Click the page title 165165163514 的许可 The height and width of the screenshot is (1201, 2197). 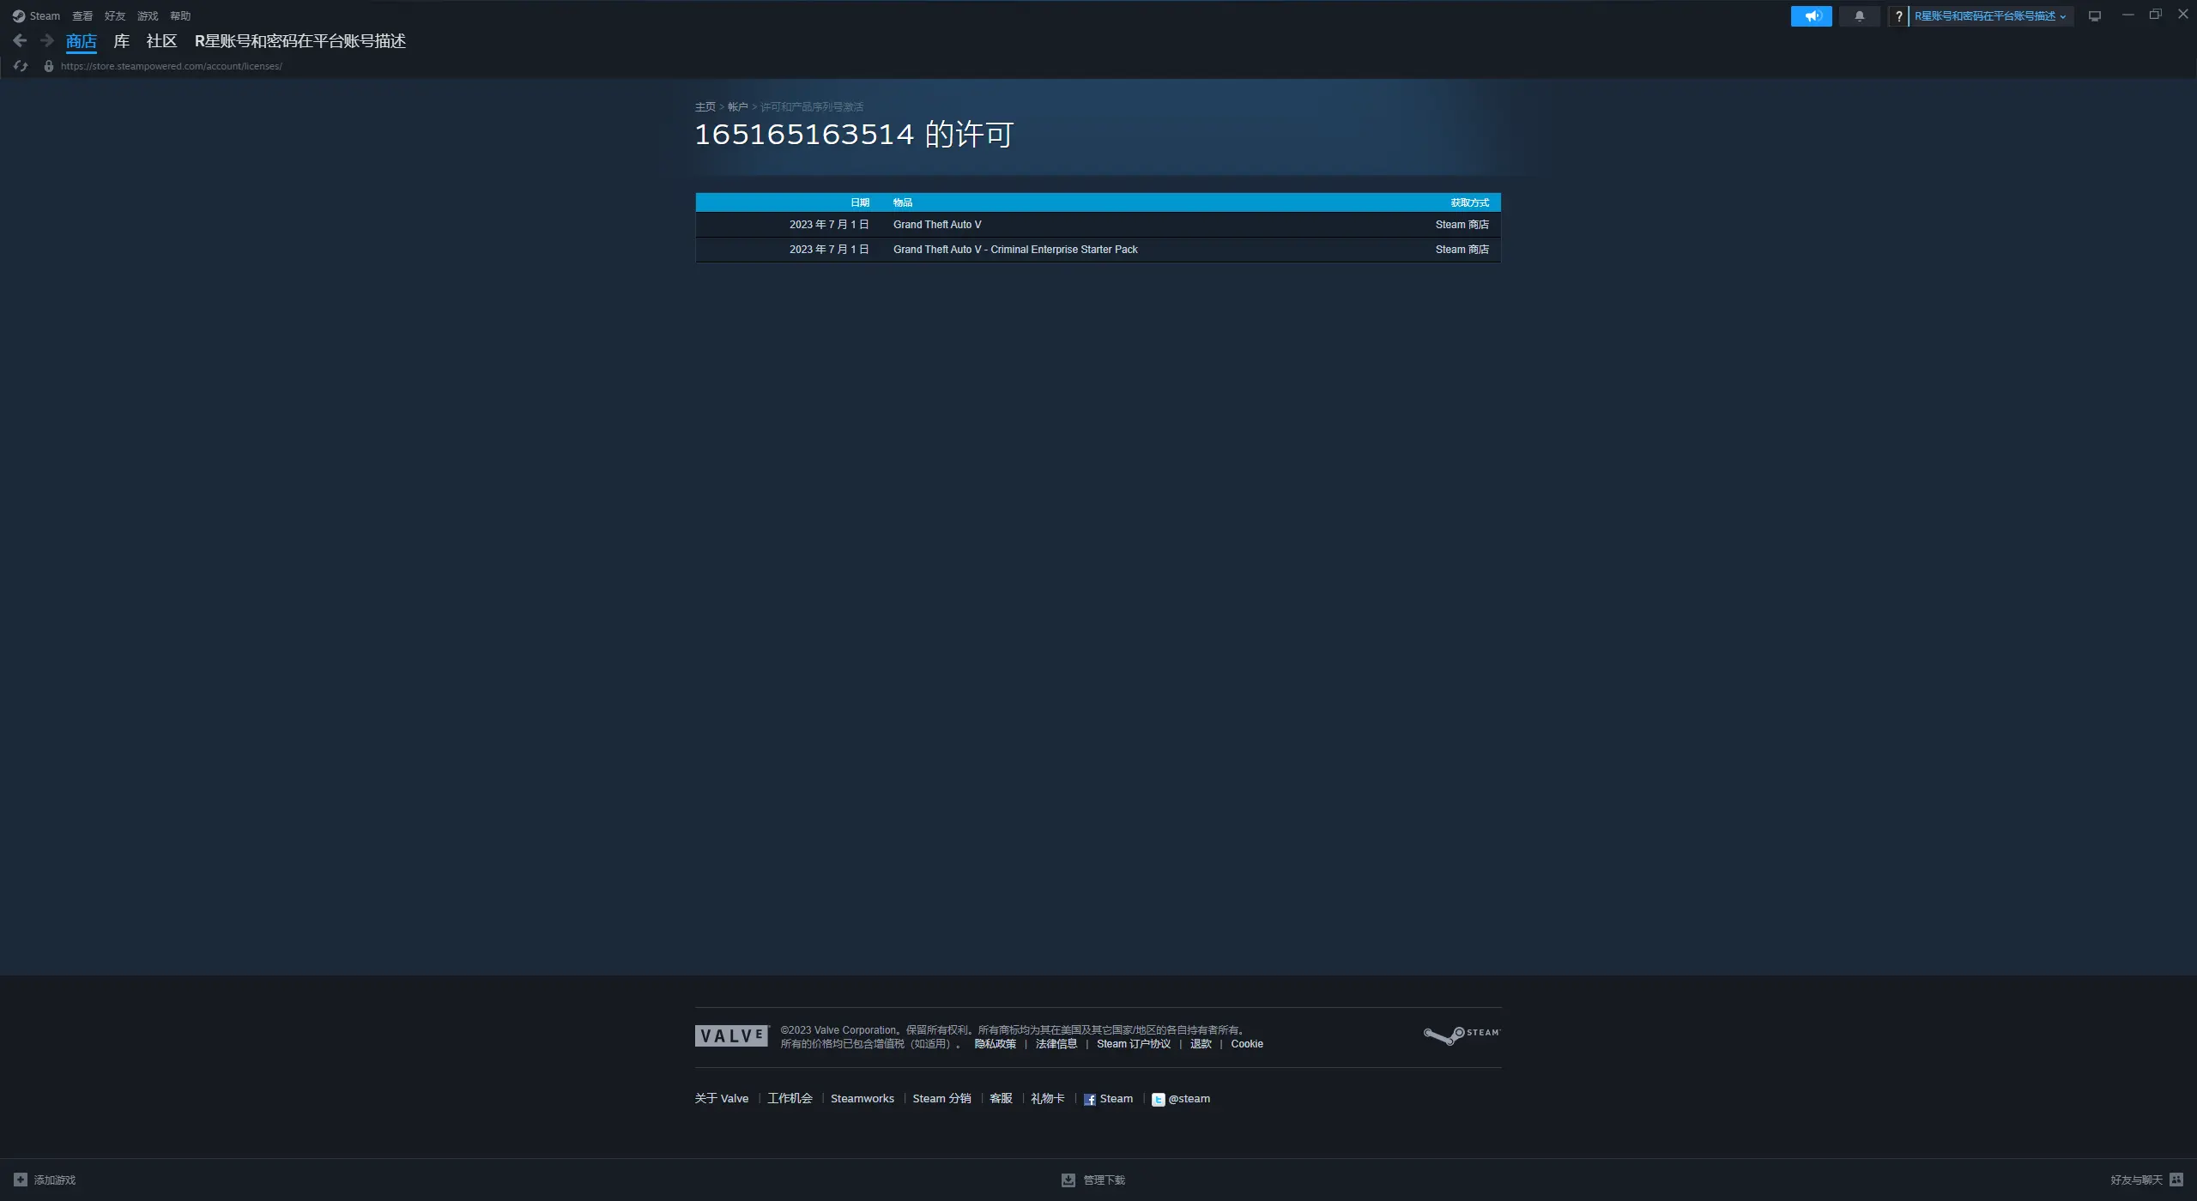854,135
